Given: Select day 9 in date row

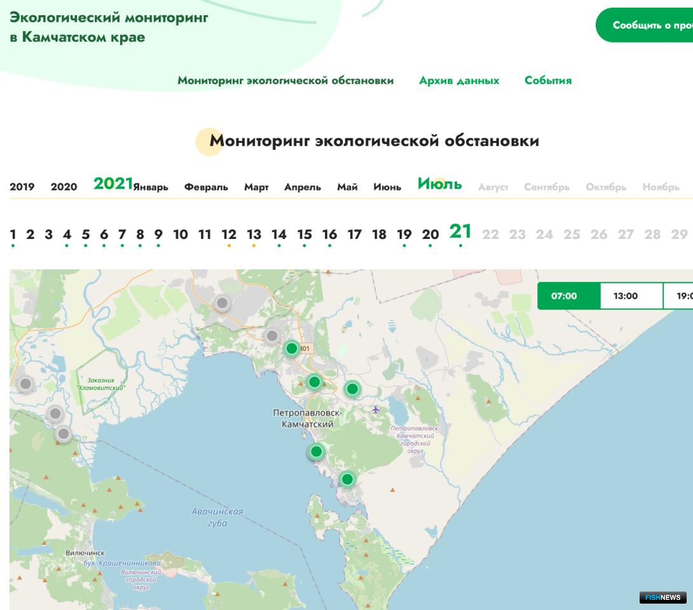Looking at the screenshot, I should 158,234.
